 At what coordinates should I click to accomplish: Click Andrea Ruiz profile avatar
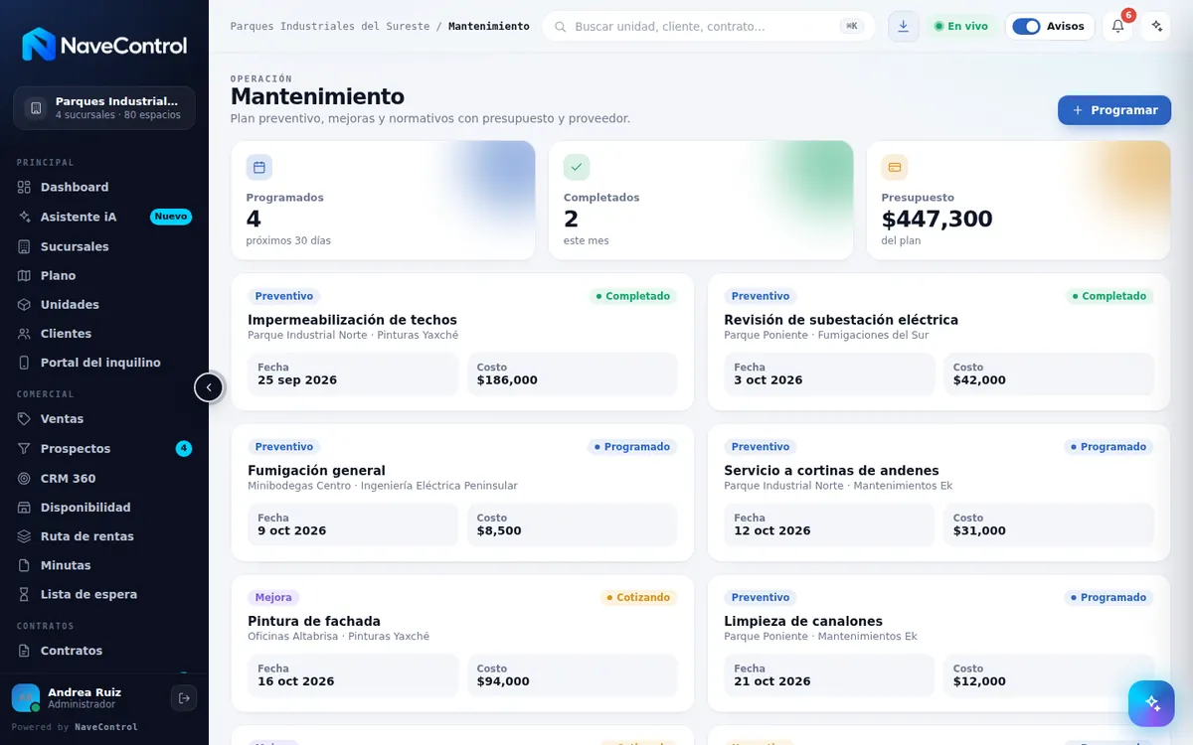[x=26, y=697]
